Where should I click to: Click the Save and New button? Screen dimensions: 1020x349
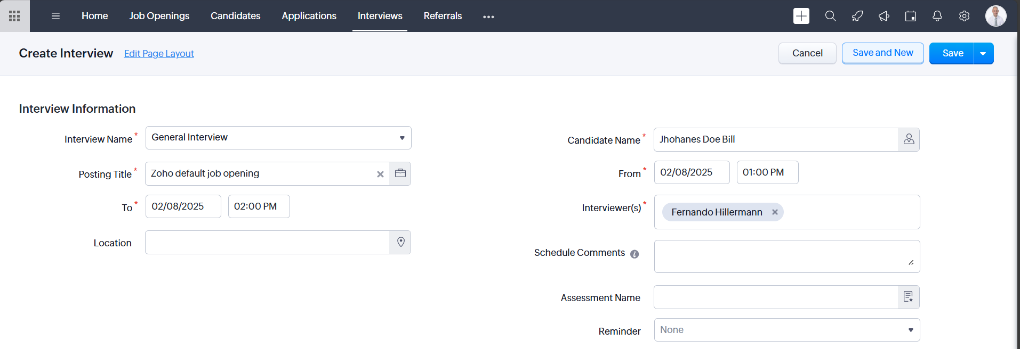tap(882, 53)
